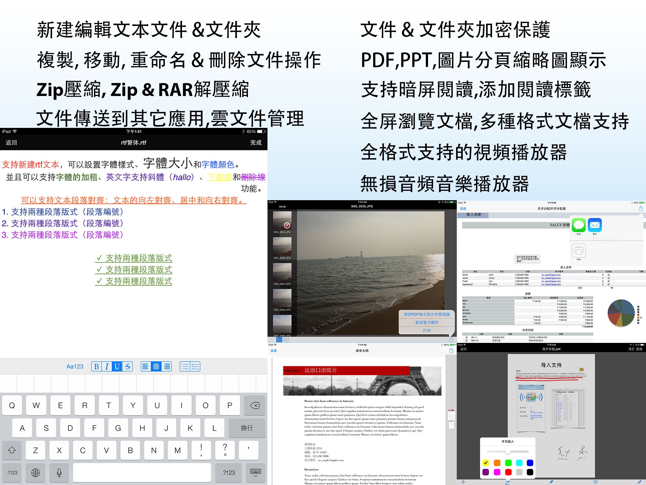Screen dimensions: 646x485
Task: Select yellow handwriting color swatch
Action: [486, 463]
